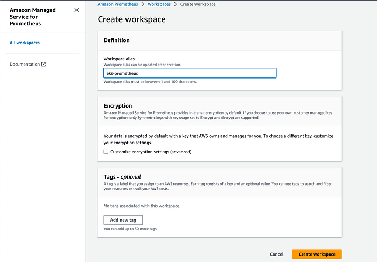
Task: Click the Encryption section header
Action: [x=117, y=106]
